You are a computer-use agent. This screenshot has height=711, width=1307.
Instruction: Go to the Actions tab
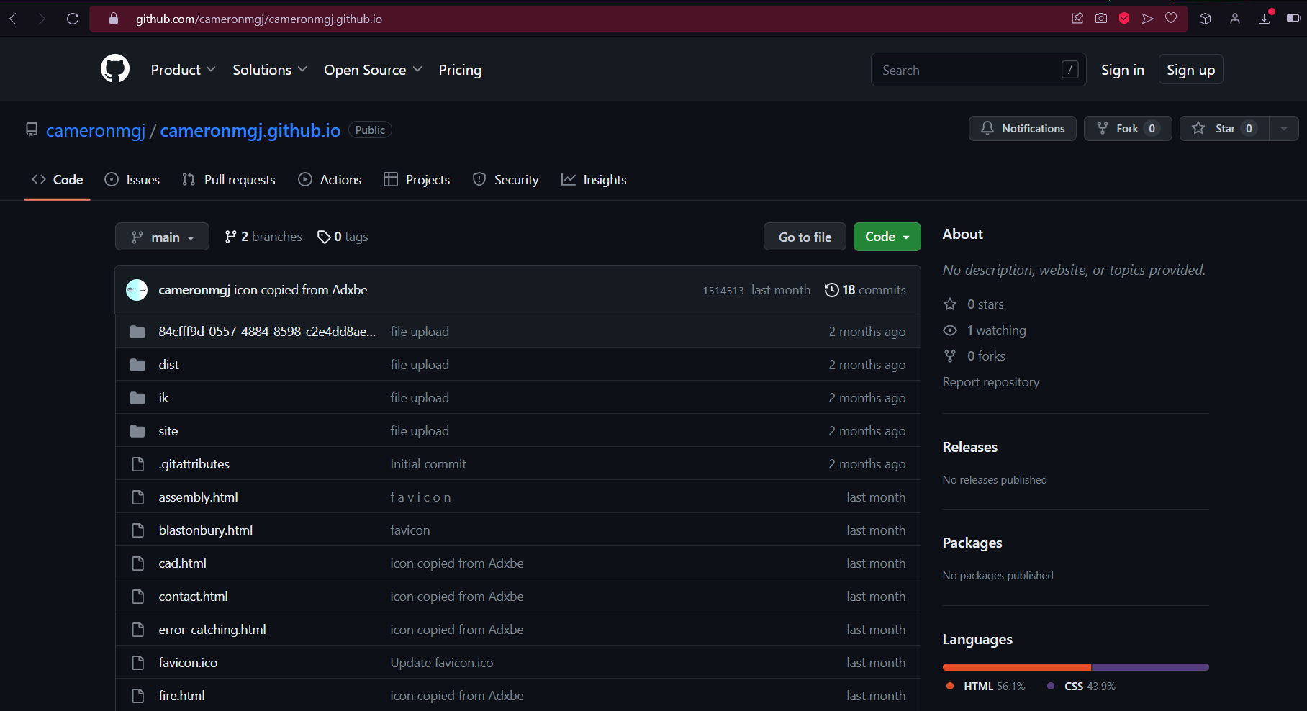[330, 180]
